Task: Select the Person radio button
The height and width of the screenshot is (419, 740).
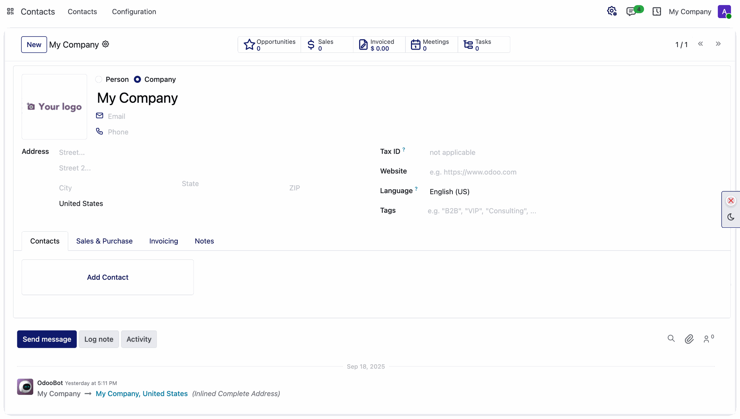Action: [x=99, y=79]
